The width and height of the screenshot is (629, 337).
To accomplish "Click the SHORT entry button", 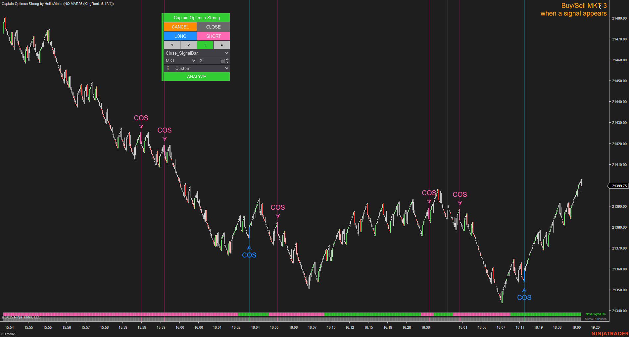I will (213, 36).
